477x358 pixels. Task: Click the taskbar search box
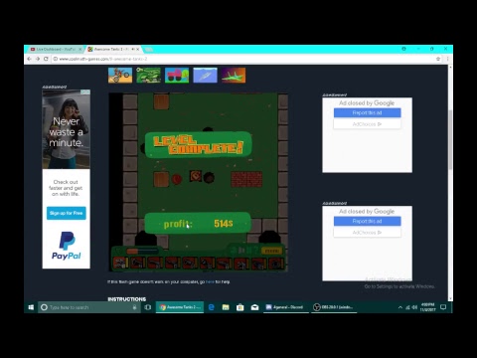88,307
